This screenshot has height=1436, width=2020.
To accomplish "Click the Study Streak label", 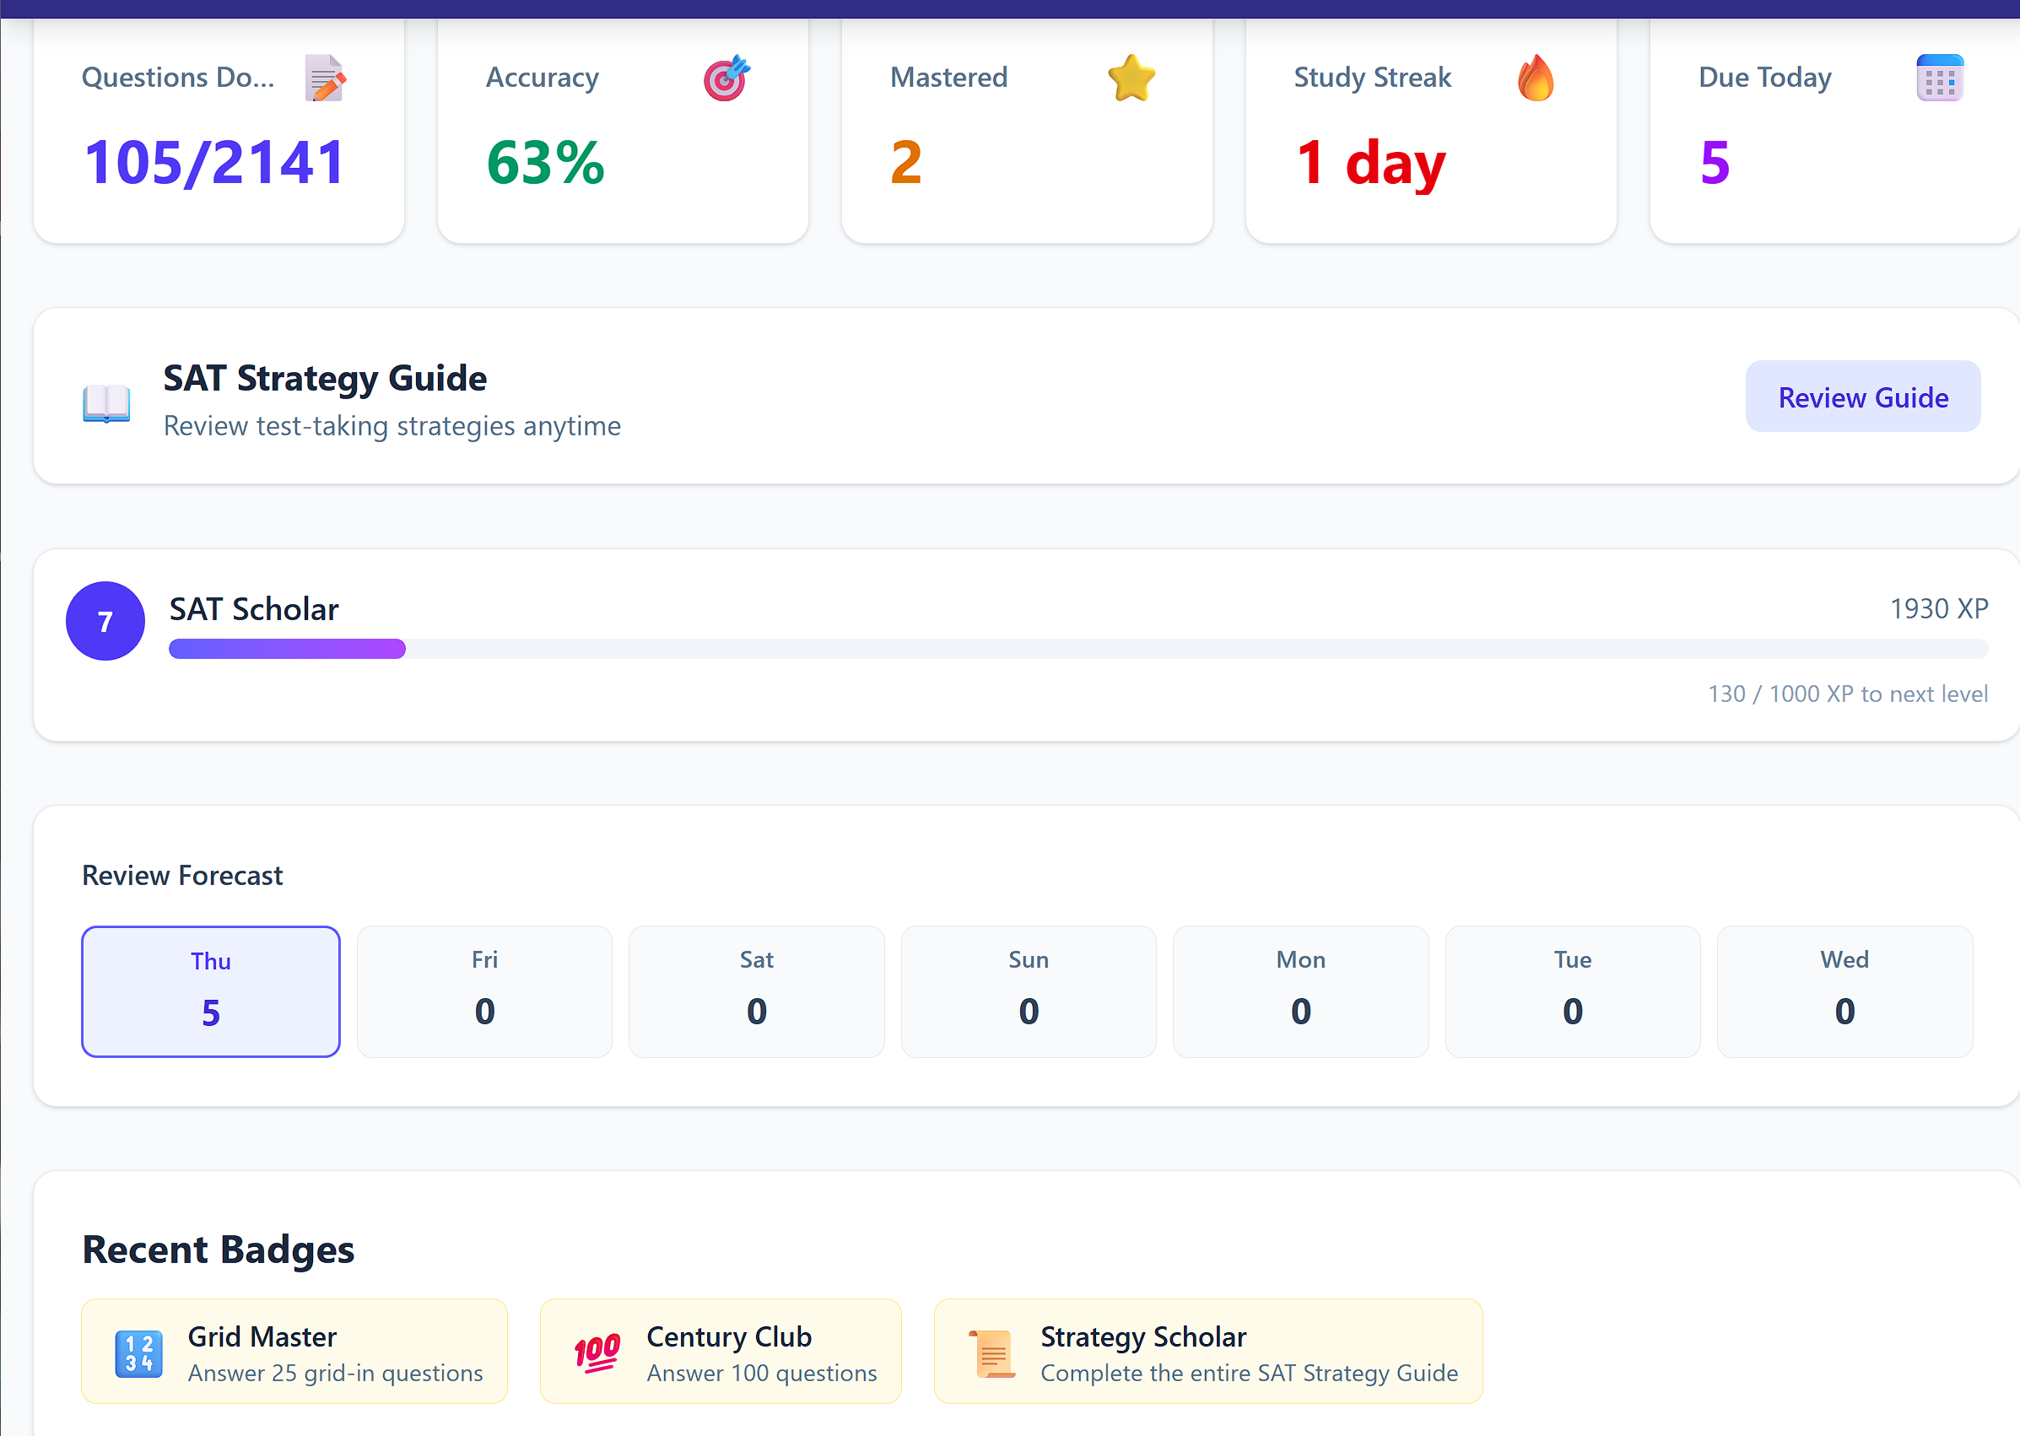I will (x=1372, y=78).
